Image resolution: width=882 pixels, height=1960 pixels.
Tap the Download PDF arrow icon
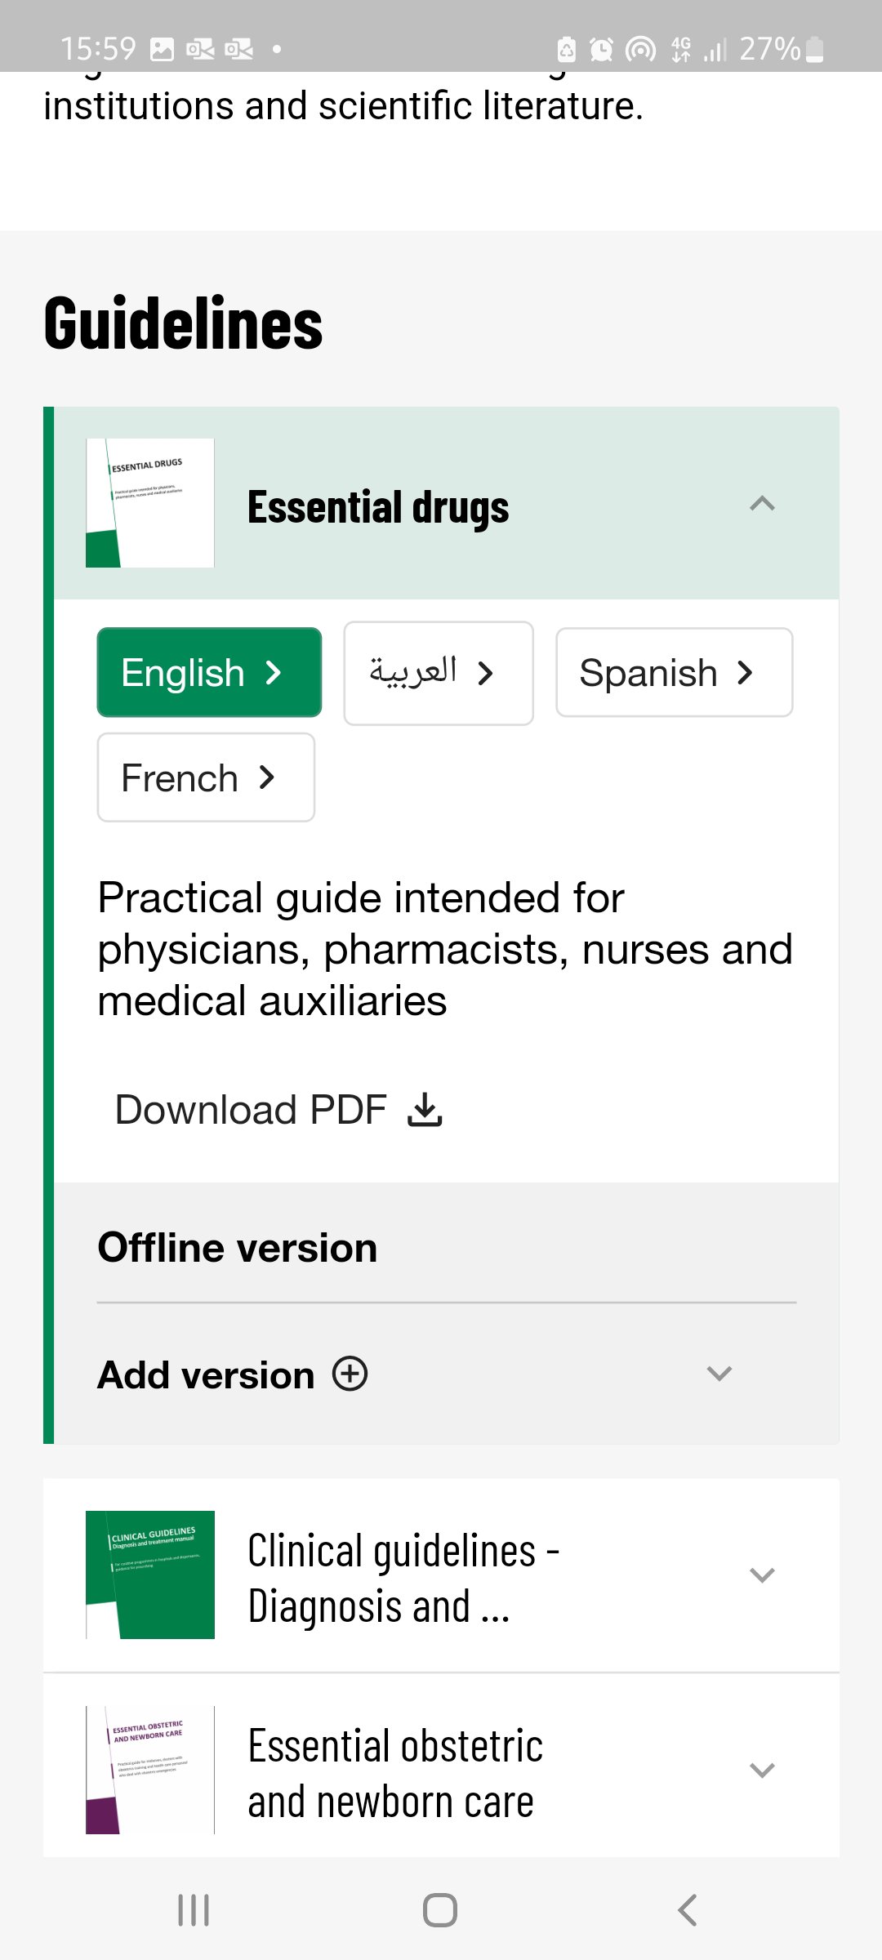[425, 1111]
